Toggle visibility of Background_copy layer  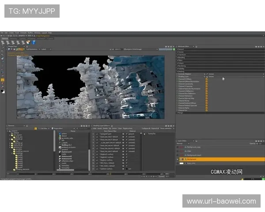pos(178,147)
